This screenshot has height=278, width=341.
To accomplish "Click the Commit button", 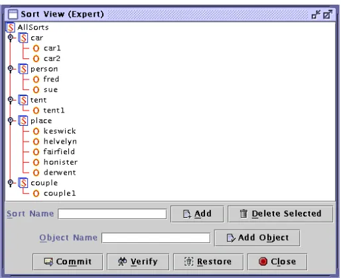I will [x=68, y=261].
